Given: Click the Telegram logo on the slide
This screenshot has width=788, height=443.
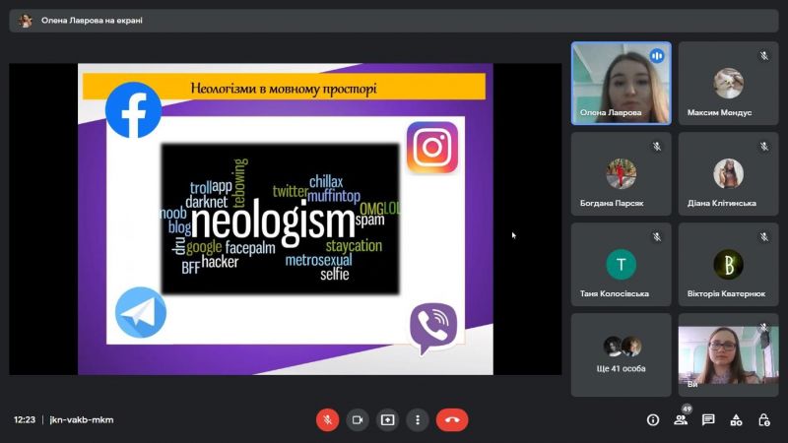Looking at the screenshot, I should coord(141,312).
